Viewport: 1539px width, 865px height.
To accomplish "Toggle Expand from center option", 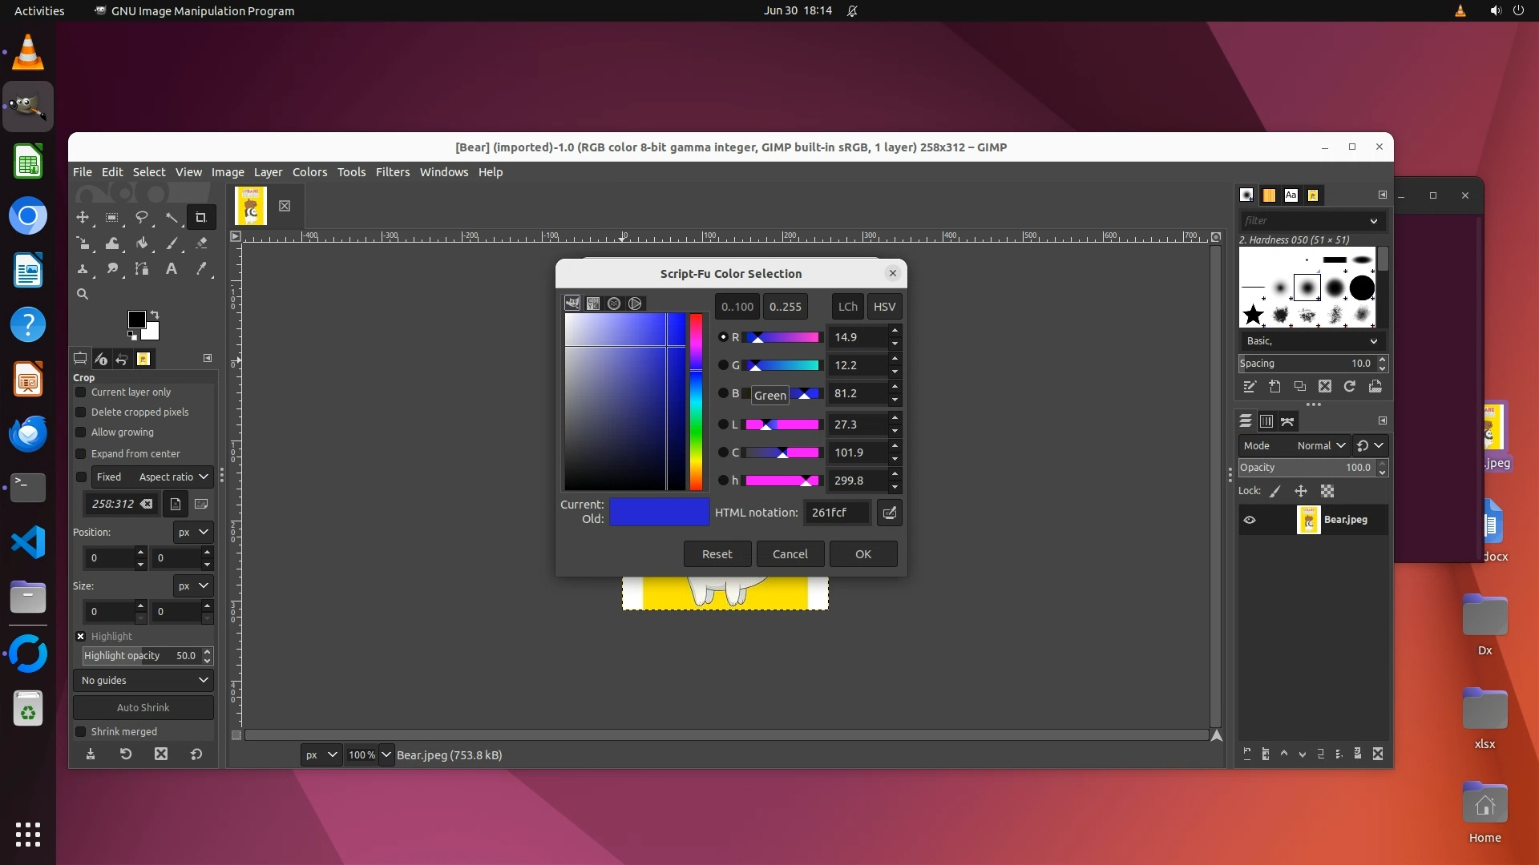I will (x=81, y=454).
